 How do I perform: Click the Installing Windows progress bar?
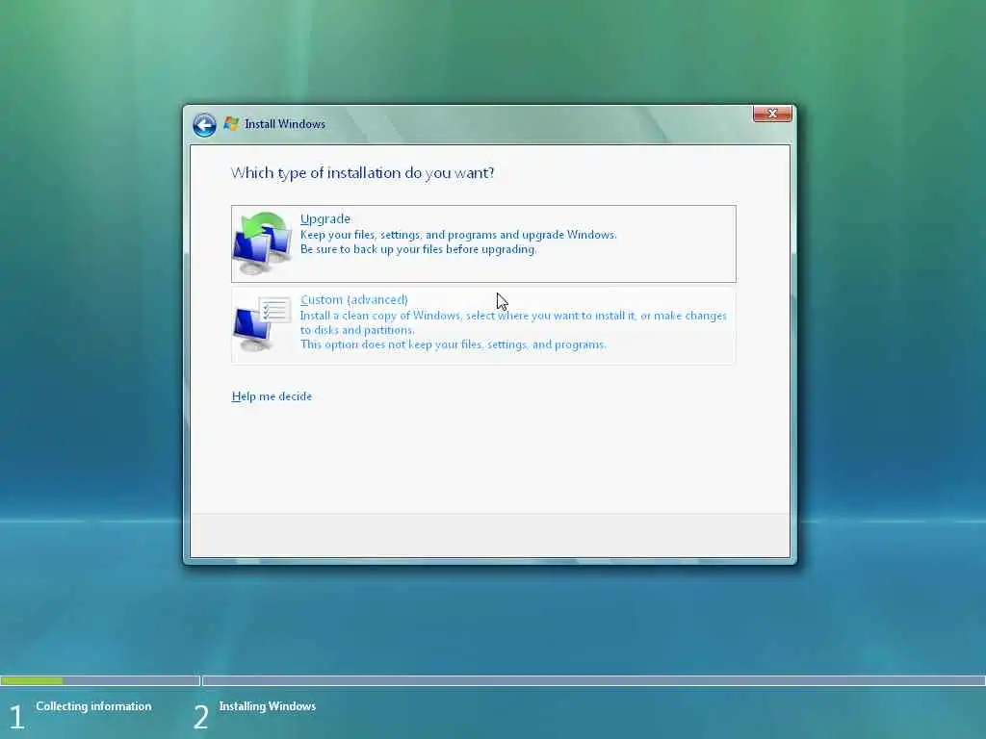click(x=593, y=680)
